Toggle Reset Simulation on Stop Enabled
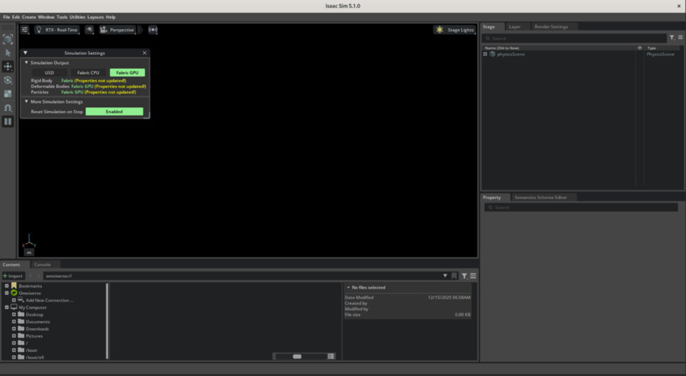Viewport: 686px width, 376px height. 114,111
